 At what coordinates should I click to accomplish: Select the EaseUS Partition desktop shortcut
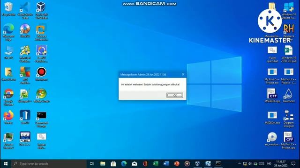click(x=41, y=54)
